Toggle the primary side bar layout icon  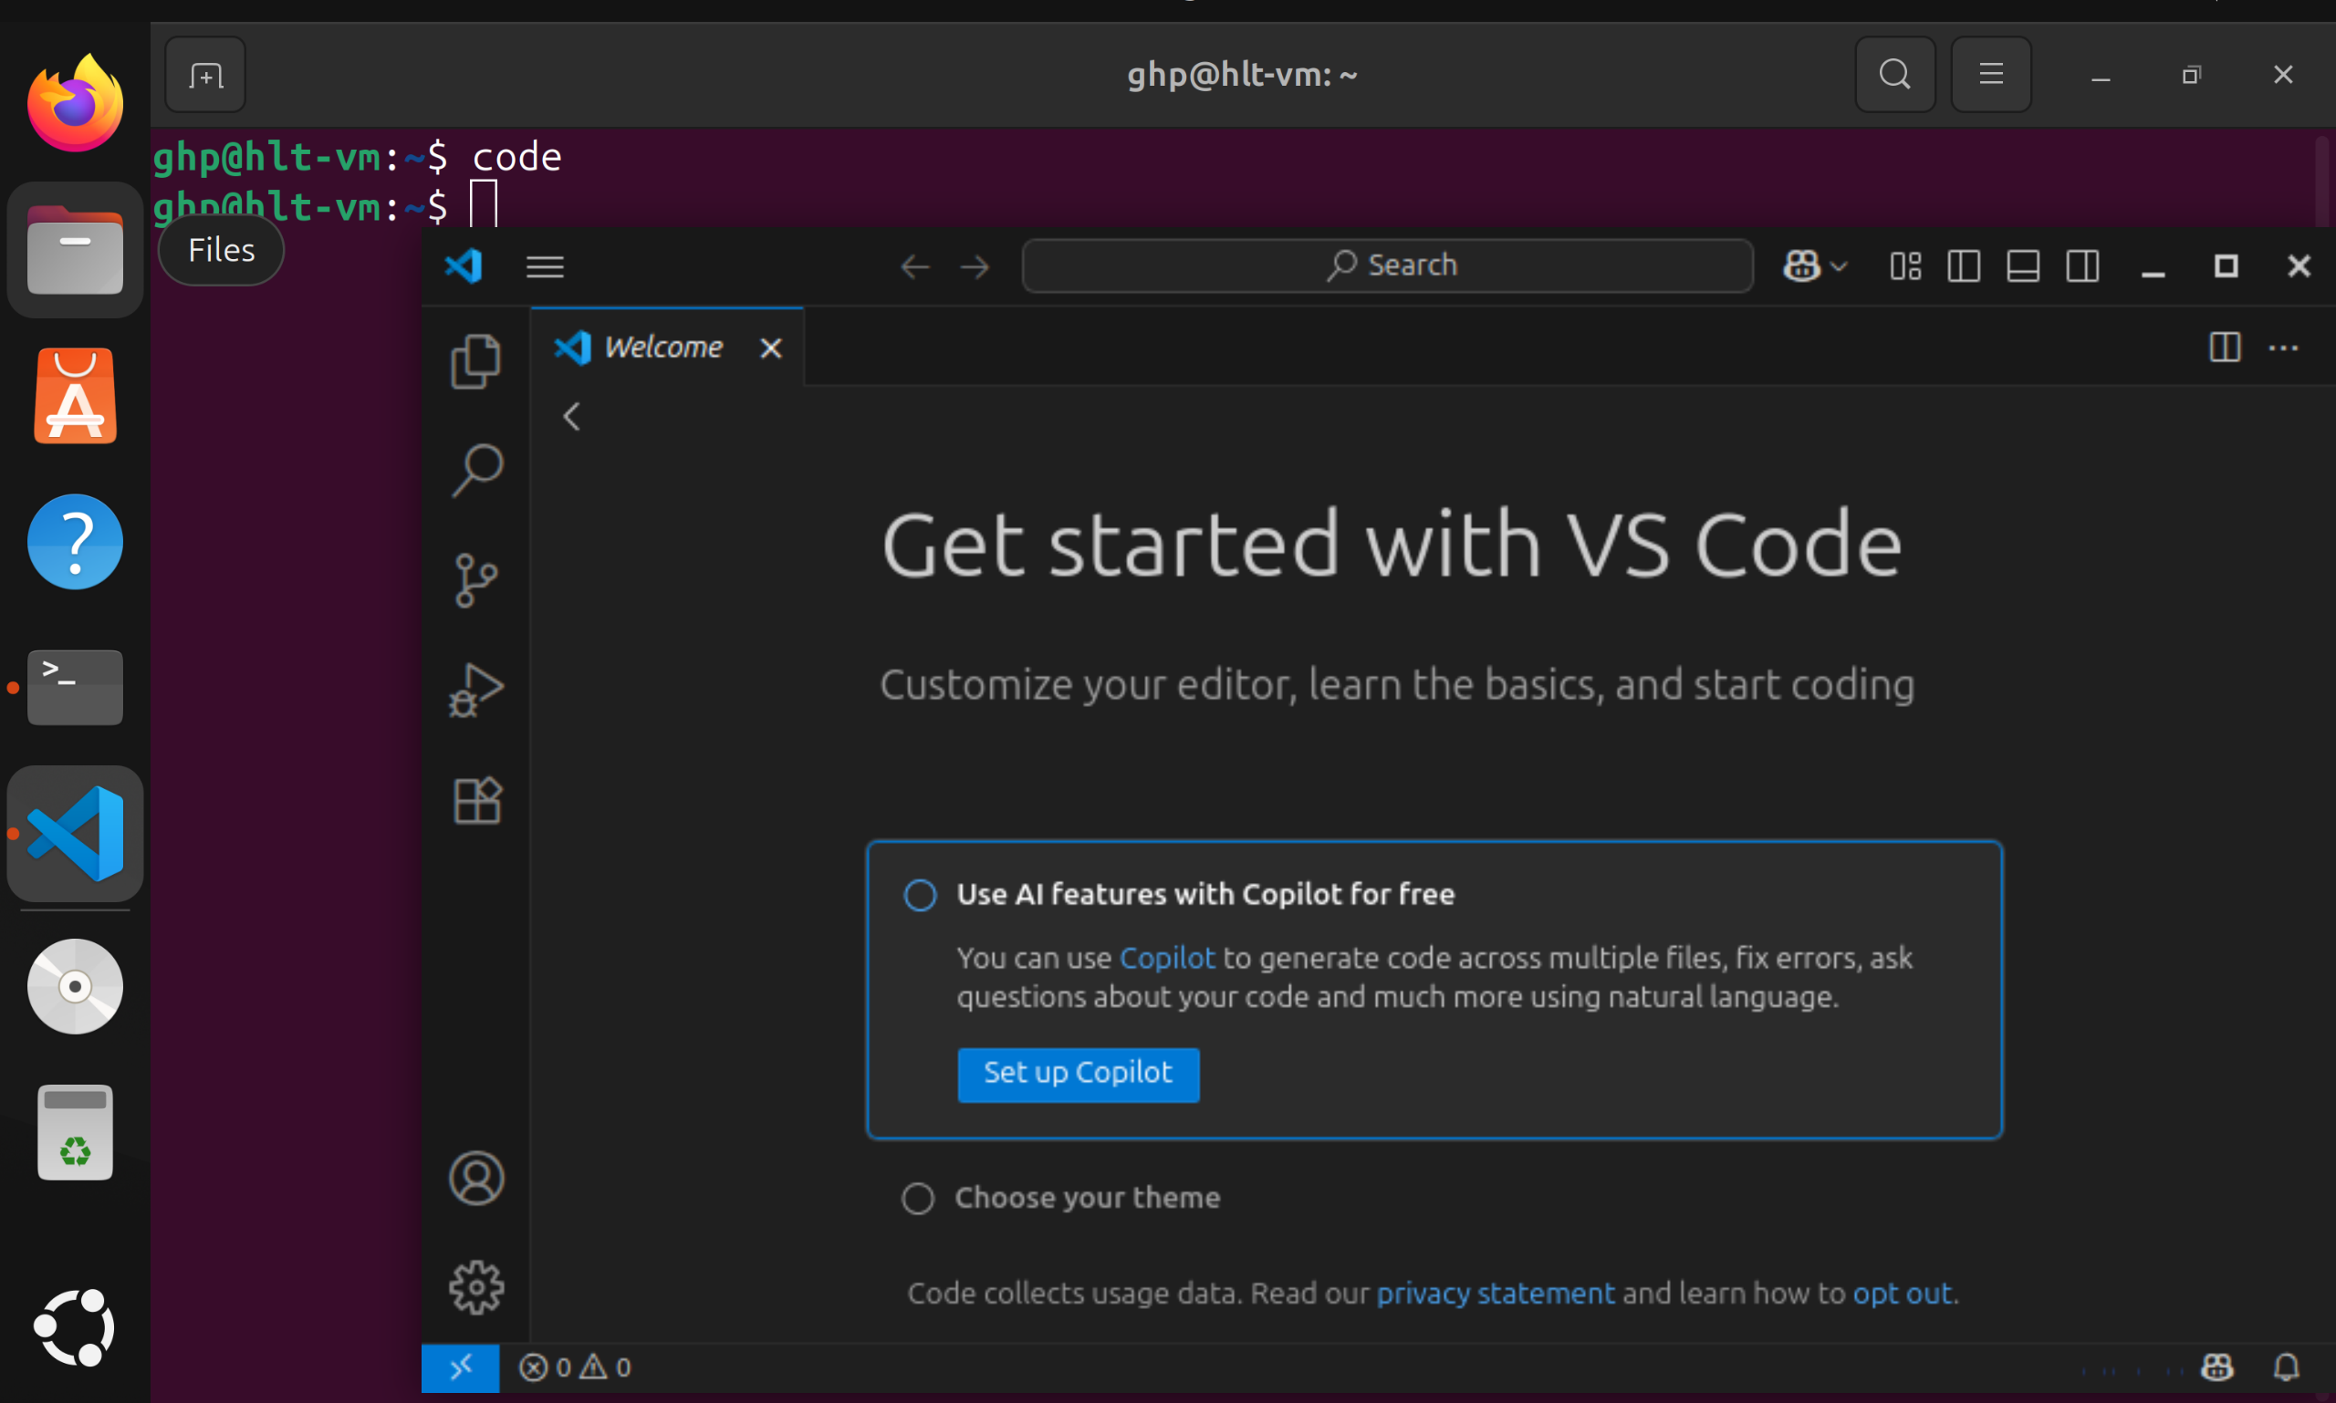click(x=1965, y=266)
